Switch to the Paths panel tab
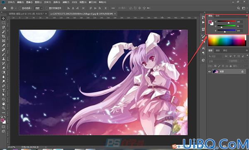249x150 pixels. click(225, 51)
